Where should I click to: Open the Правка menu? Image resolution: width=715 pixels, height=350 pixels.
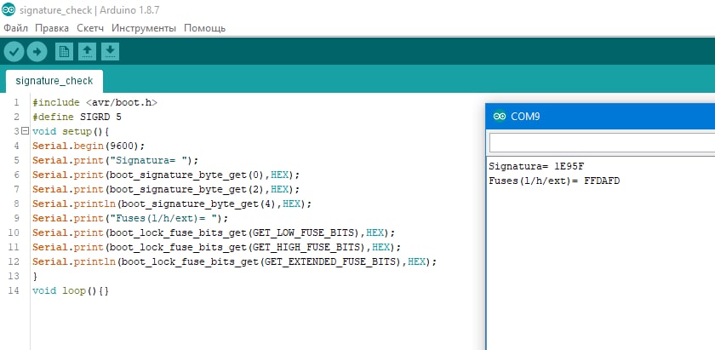tap(52, 28)
